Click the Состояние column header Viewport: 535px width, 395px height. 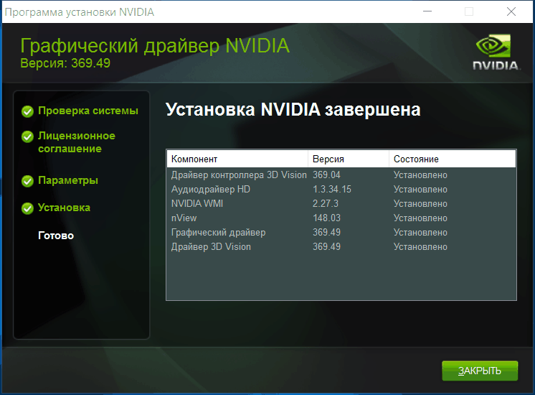pos(453,159)
